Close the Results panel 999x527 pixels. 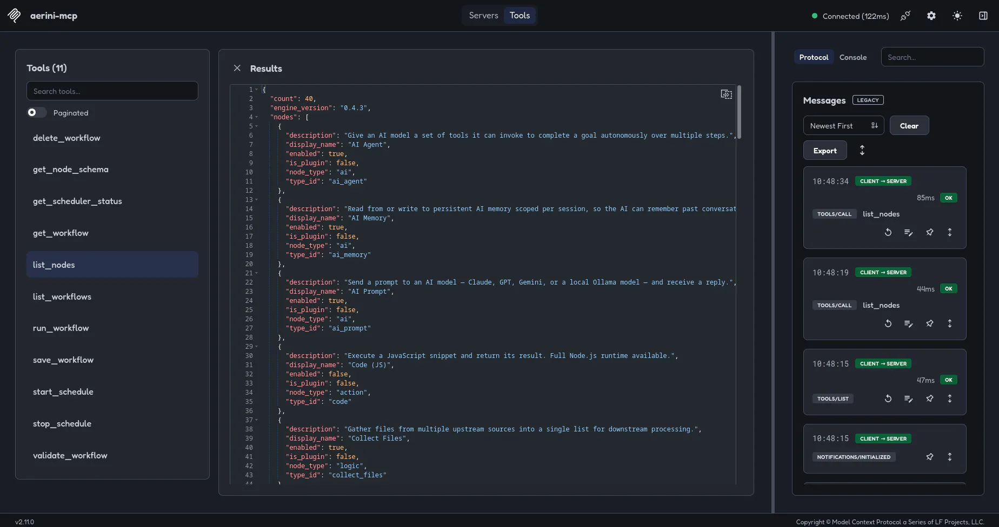237,68
